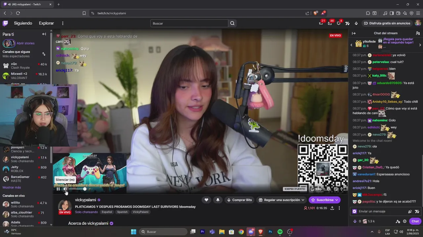Send message with Chat button
This screenshot has width=423, height=237.
(x=415, y=221)
